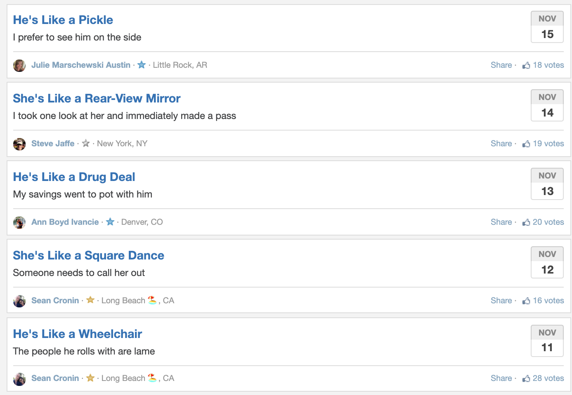The height and width of the screenshot is (395, 572).
Task: Open Julie Marschewski Austin's avatar
Action: tap(19, 65)
